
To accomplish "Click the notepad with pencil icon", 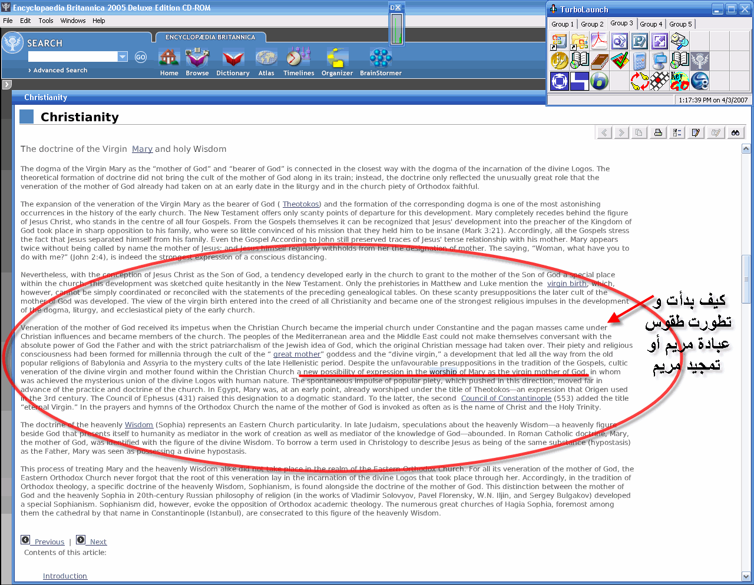I will pyautogui.click(x=696, y=132).
